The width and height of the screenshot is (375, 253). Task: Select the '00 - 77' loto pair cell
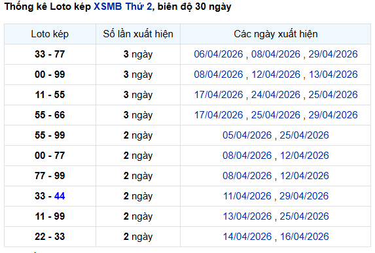[x=50, y=156]
